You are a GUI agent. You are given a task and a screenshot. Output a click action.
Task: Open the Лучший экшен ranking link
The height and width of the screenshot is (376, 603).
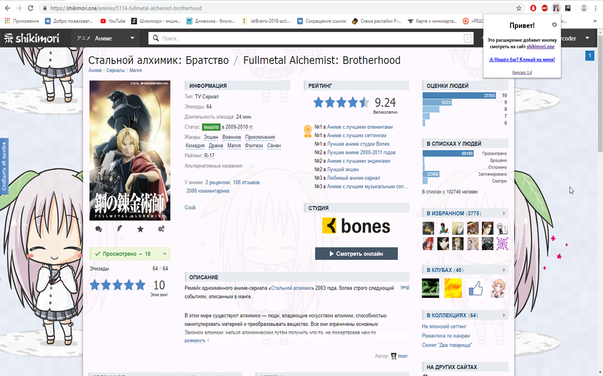[x=343, y=170]
